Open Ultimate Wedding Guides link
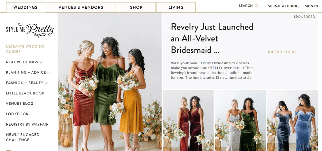Image resolution: width=322 pixels, height=151 pixels. click(25, 49)
